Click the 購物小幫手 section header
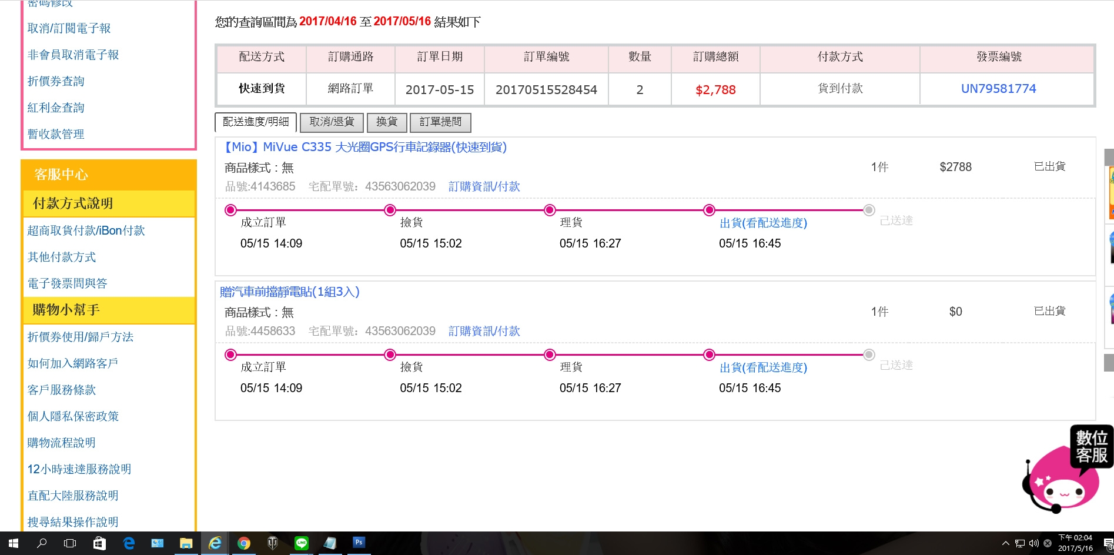 (109, 310)
